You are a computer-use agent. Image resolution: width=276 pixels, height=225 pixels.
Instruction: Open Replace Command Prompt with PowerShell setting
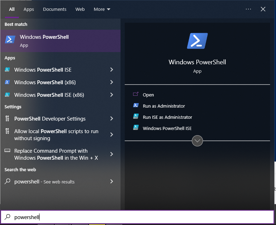click(60, 154)
